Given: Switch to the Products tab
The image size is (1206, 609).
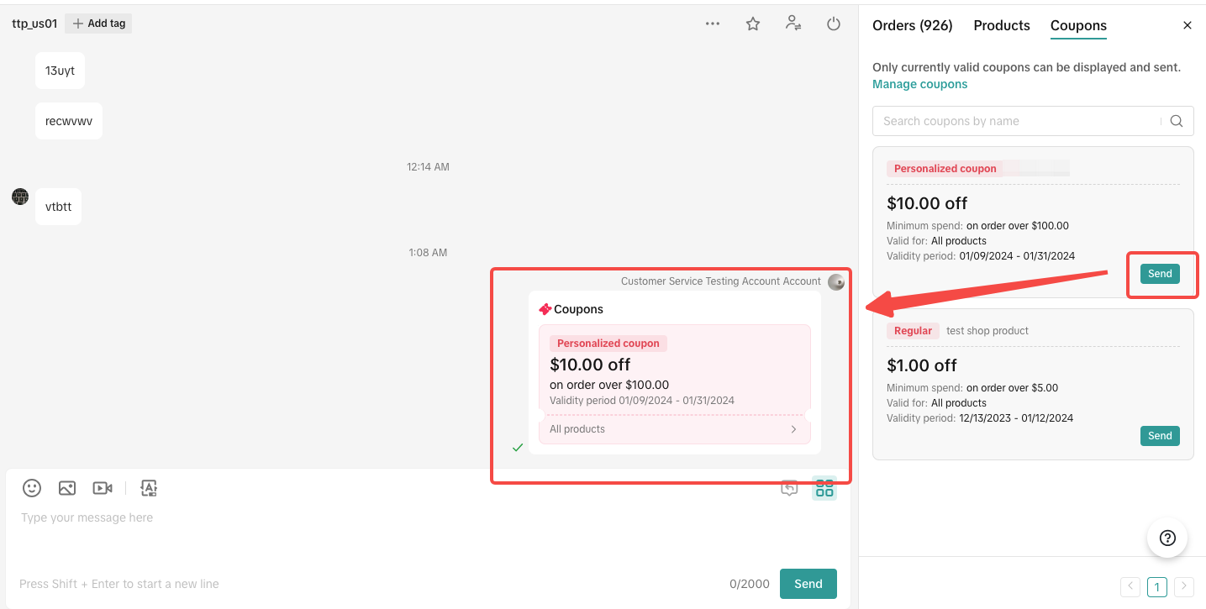Looking at the screenshot, I should point(1001,25).
